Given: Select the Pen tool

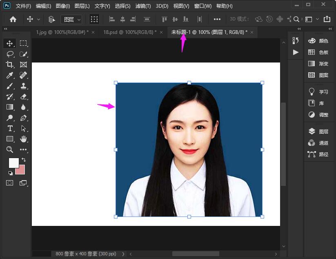Looking at the screenshot, I should (23, 118).
